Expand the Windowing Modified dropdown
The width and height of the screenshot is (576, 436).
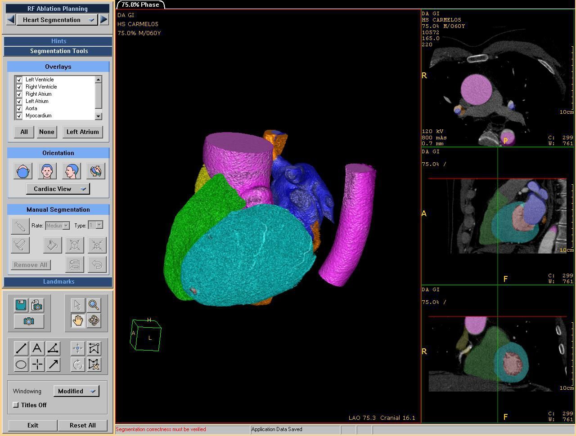76,391
